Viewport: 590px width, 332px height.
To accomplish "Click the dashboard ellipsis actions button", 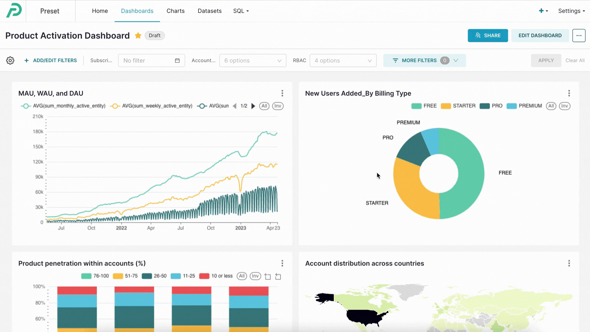I will (x=579, y=35).
